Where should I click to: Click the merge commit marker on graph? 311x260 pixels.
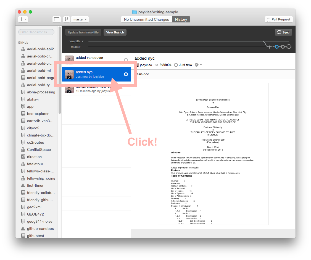[x=270, y=47]
